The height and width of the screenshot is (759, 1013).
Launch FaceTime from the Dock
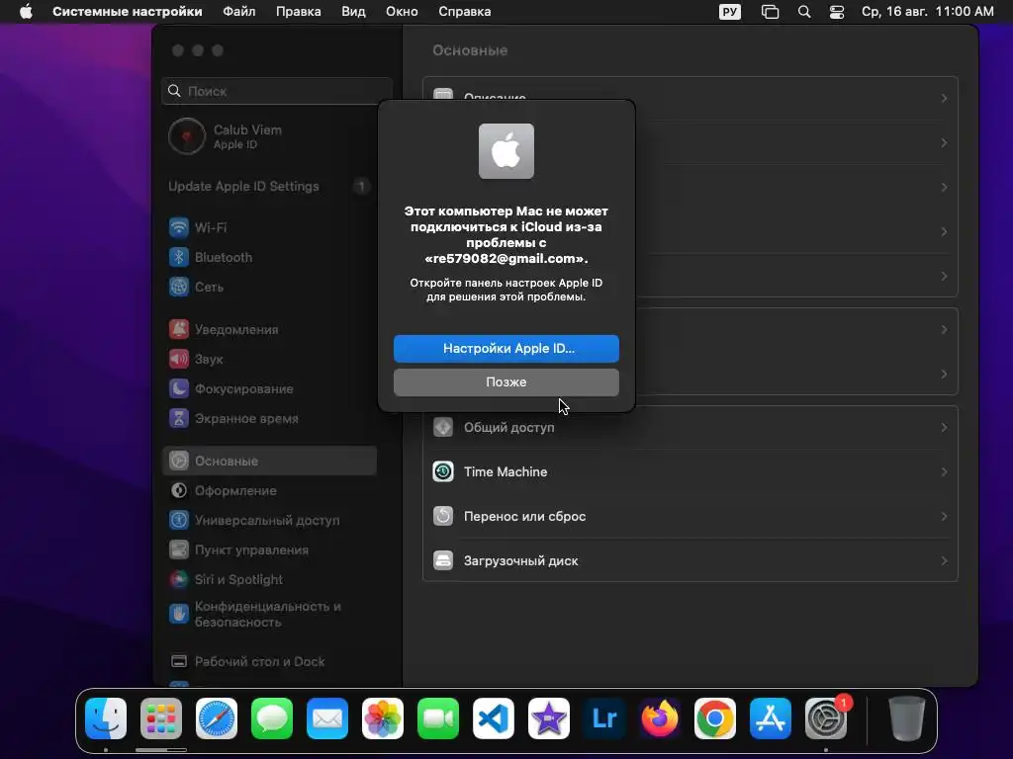[438, 718]
